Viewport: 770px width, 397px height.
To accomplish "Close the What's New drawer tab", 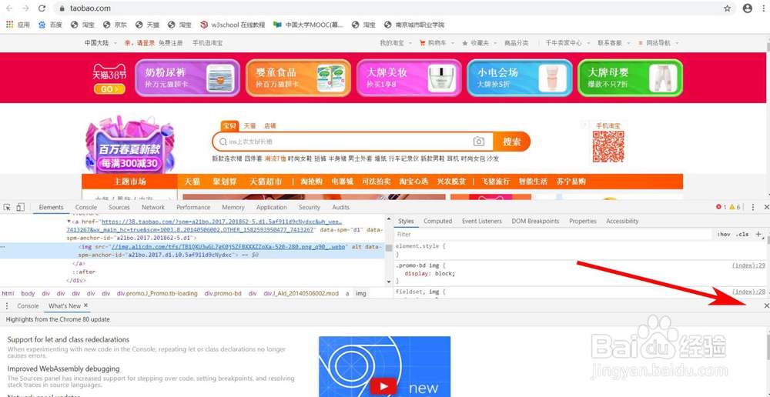I will pyautogui.click(x=86, y=305).
